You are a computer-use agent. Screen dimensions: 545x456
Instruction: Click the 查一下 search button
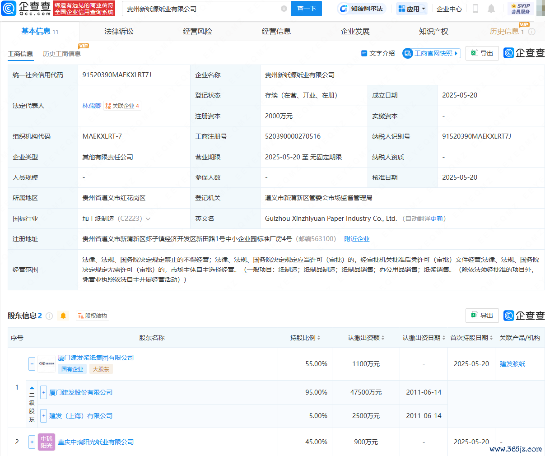(307, 9)
